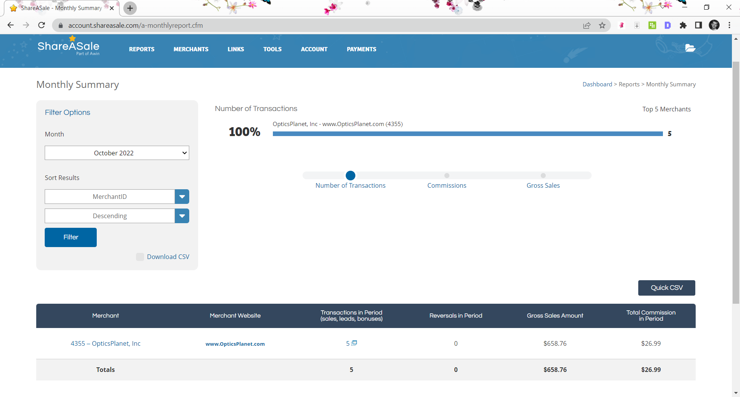740x397 pixels.
Task: Open 4355 – OpticsPlanet, Inc merchant link
Action: click(x=105, y=343)
